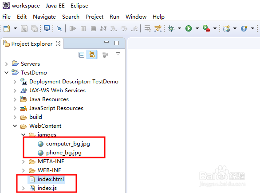
Task: Open the Project menu
Action: click(95, 17)
